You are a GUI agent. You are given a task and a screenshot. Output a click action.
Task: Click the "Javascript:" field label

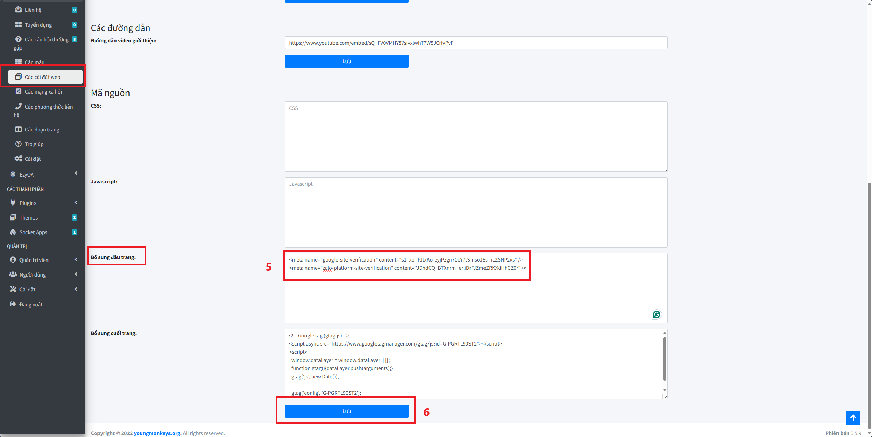[104, 181]
